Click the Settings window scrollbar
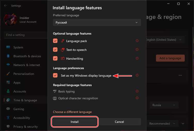This screenshot has height=131, width=194. 193,57
